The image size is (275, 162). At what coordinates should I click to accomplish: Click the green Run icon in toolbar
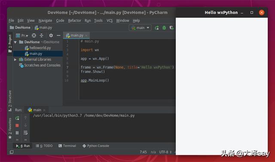coord(157,28)
